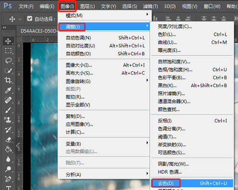Choose 阈值(T) threshold command
This screenshot has height=190, width=238.
pyautogui.click(x=192, y=137)
